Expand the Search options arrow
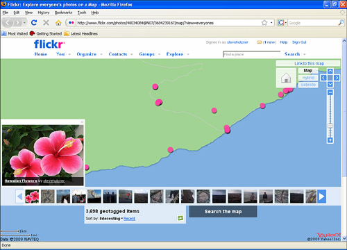Screen dimensions: 347x250 tap(305, 54)
